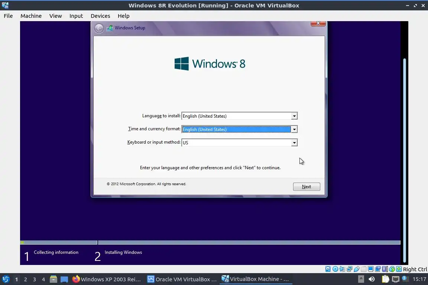Click the Next button

307,187
